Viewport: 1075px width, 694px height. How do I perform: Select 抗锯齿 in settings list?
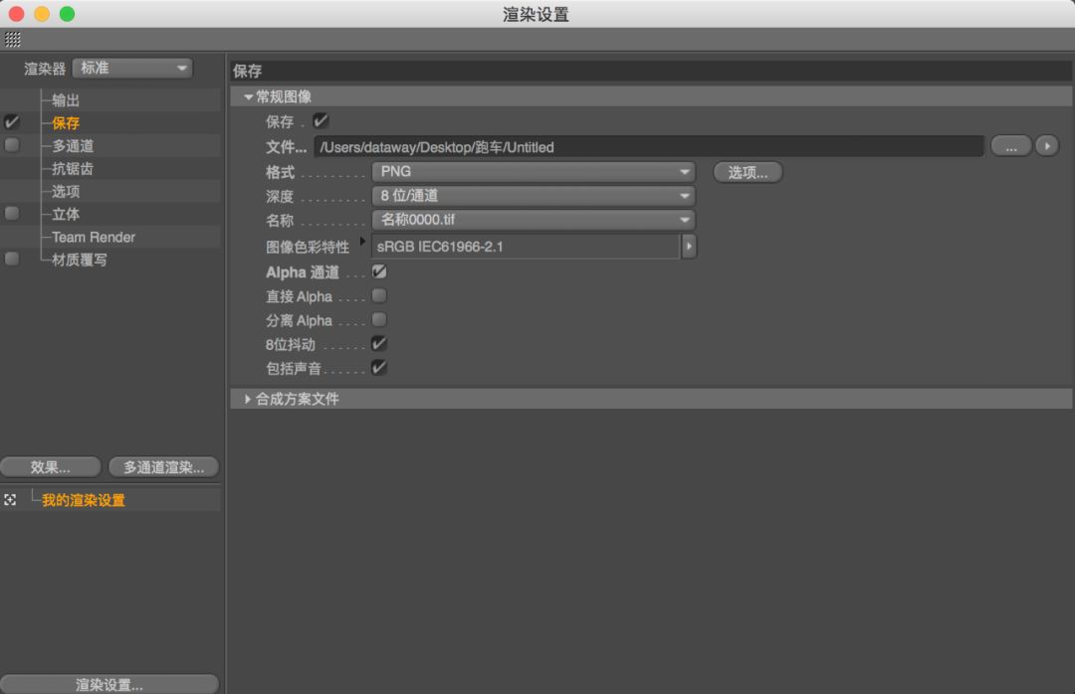click(73, 169)
